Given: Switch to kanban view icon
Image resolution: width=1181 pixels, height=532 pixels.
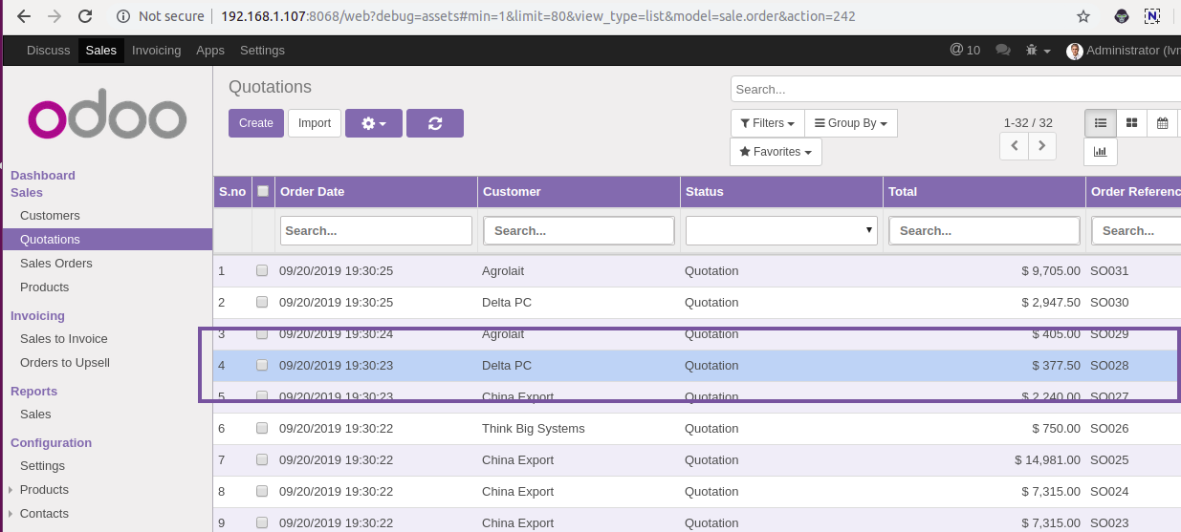Looking at the screenshot, I should pyautogui.click(x=1131, y=123).
